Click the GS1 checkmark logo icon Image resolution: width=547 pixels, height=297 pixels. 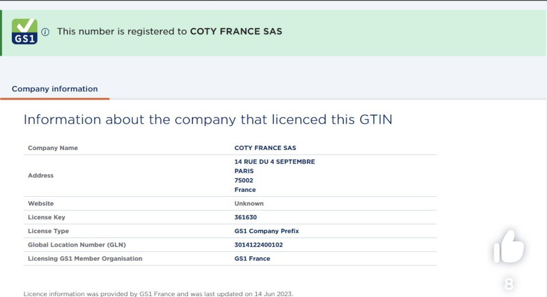coord(24,31)
